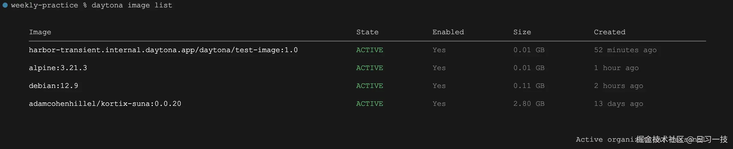Click the 0.11 GB size value
The image size is (733, 149).
[x=529, y=86]
